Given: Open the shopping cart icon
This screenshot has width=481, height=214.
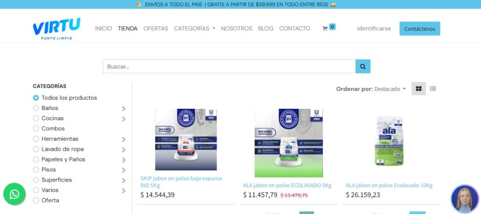Looking at the screenshot, I should click(325, 29).
